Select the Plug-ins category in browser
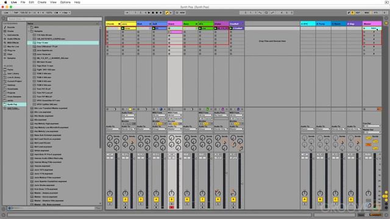Screen dimensions: 390x219 click(x=11, y=50)
